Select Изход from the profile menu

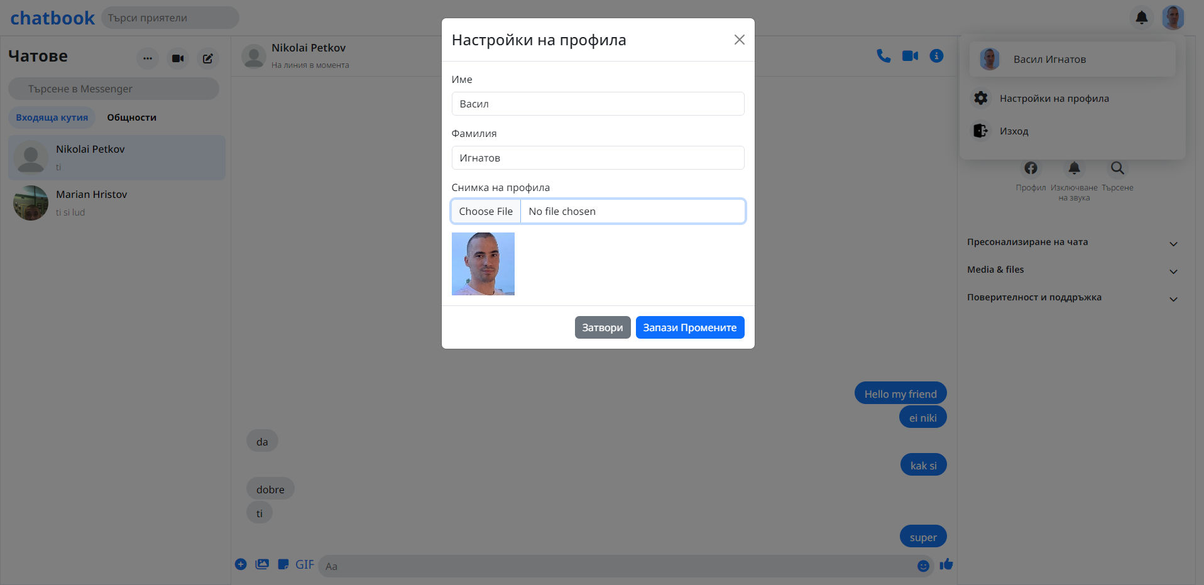tap(1013, 131)
